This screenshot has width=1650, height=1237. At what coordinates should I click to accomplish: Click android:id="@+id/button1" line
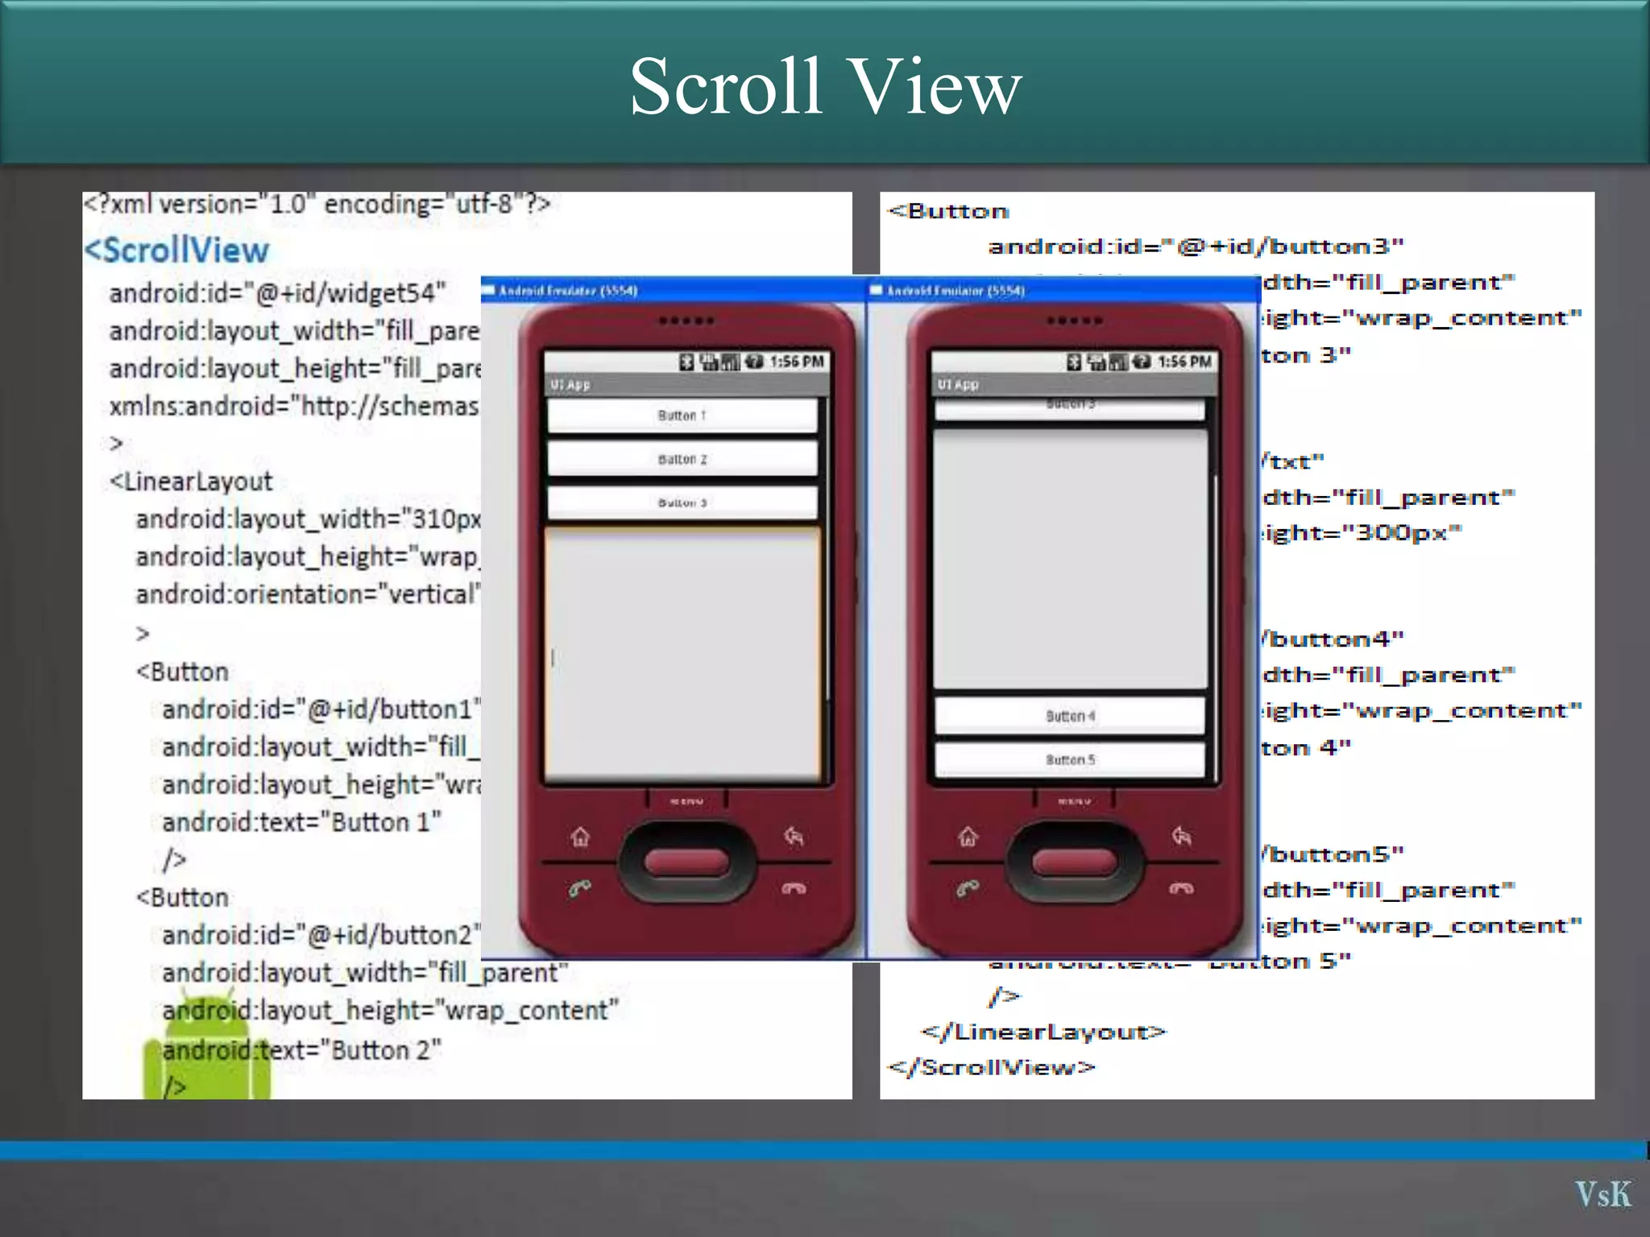pyautogui.click(x=321, y=710)
